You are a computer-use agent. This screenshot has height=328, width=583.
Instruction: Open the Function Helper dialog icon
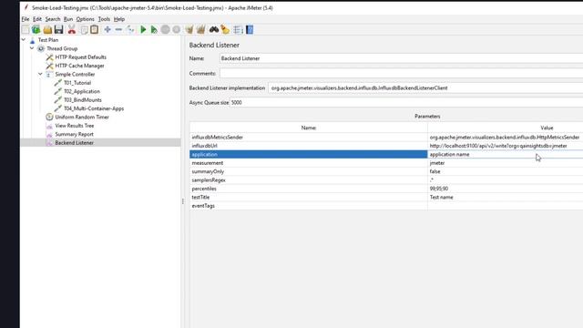coord(239,30)
